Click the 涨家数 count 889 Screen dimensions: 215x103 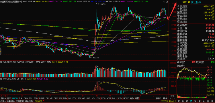pos(193,62)
